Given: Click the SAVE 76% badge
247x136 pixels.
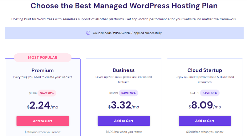Looking at the screenshot, I should tap(128, 93).
